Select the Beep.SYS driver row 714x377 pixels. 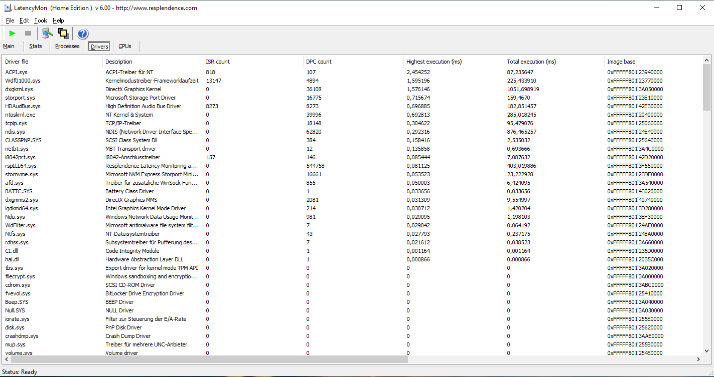pyautogui.click(x=352, y=302)
